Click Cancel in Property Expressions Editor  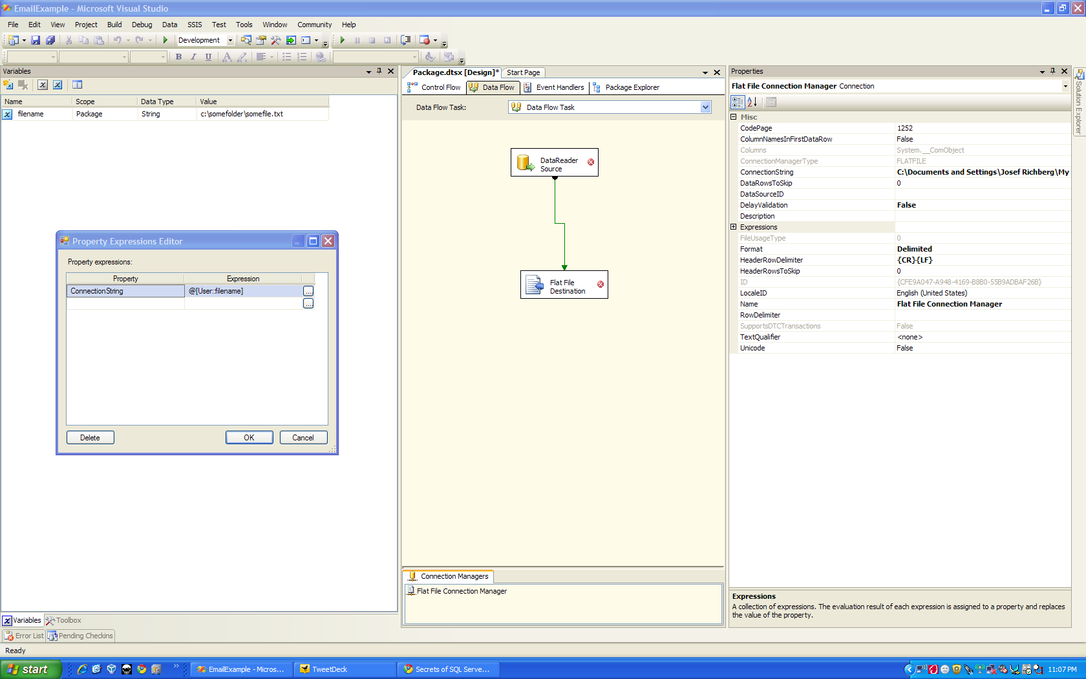pos(303,438)
